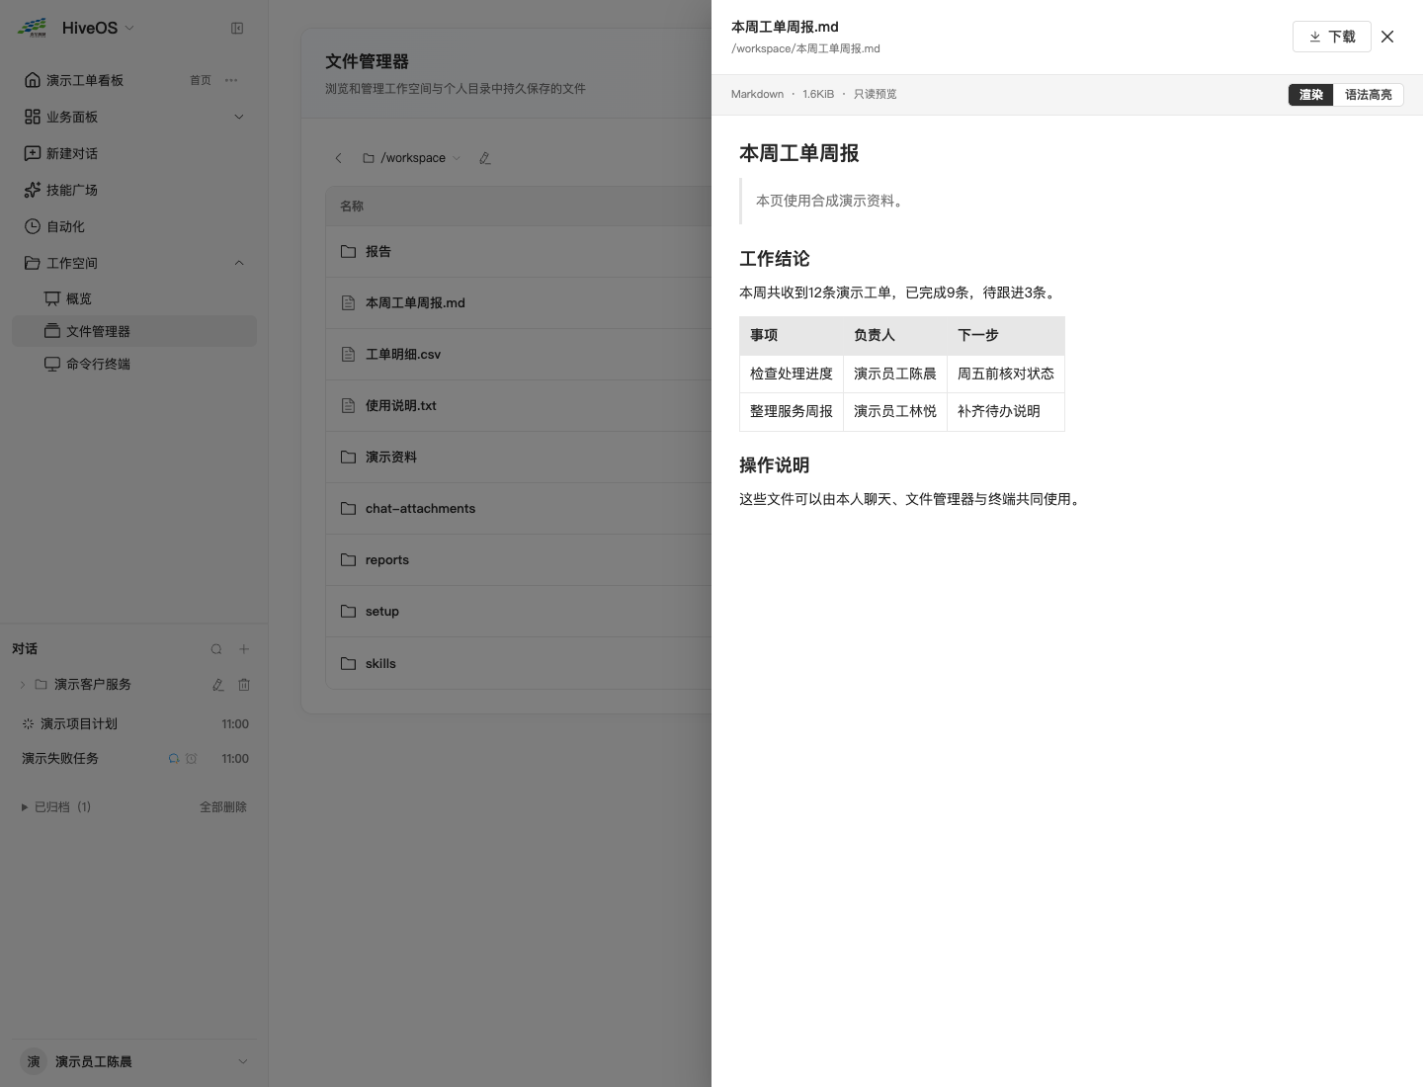The image size is (1423, 1087).
Task: Expand the 业务面板 section
Action: 134,117
